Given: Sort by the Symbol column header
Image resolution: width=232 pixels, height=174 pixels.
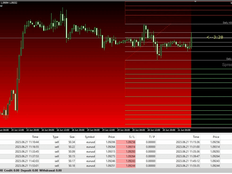Looking at the screenshot, I should 90,137.
